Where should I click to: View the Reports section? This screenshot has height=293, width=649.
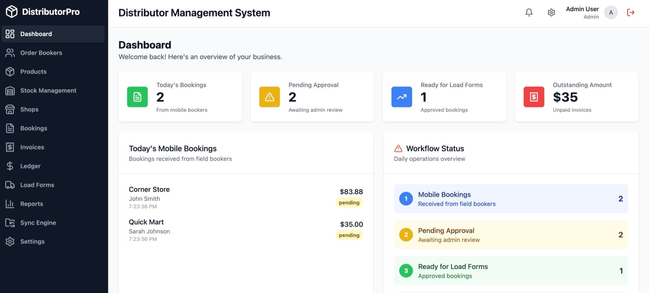pyautogui.click(x=53, y=204)
